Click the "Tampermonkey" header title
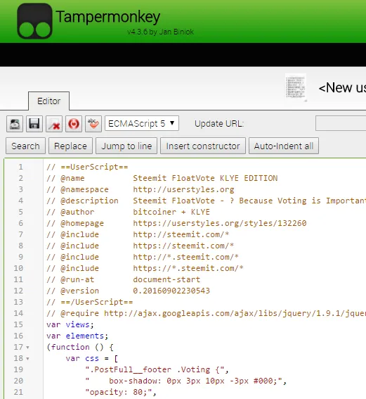The height and width of the screenshot is (399, 366). click(108, 17)
